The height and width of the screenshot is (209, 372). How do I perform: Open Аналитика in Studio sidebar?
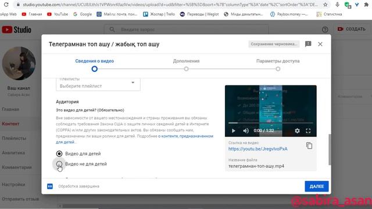pyautogui.click(x=13, y=153)
